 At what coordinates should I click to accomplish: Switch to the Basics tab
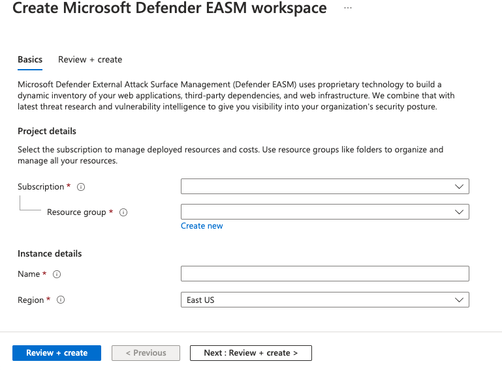tap(30, 59)
